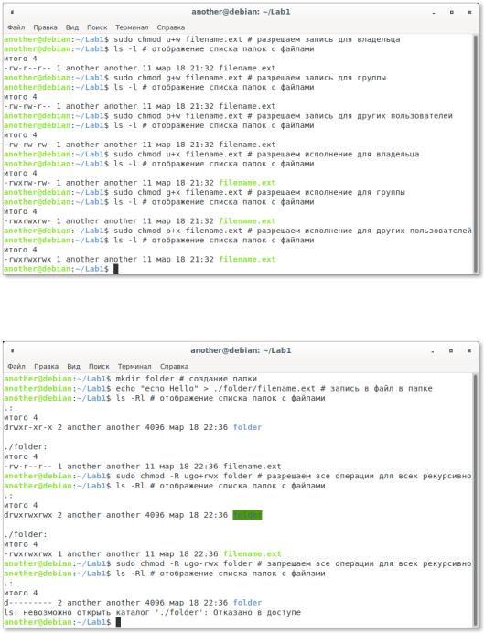Click the 'sudo chmod u+w filename.ext' command line

click(202, 39)
